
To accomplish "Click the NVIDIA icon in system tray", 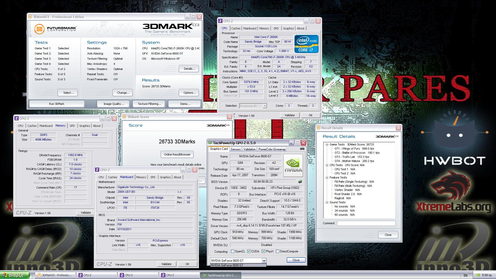I will (478, 275).
